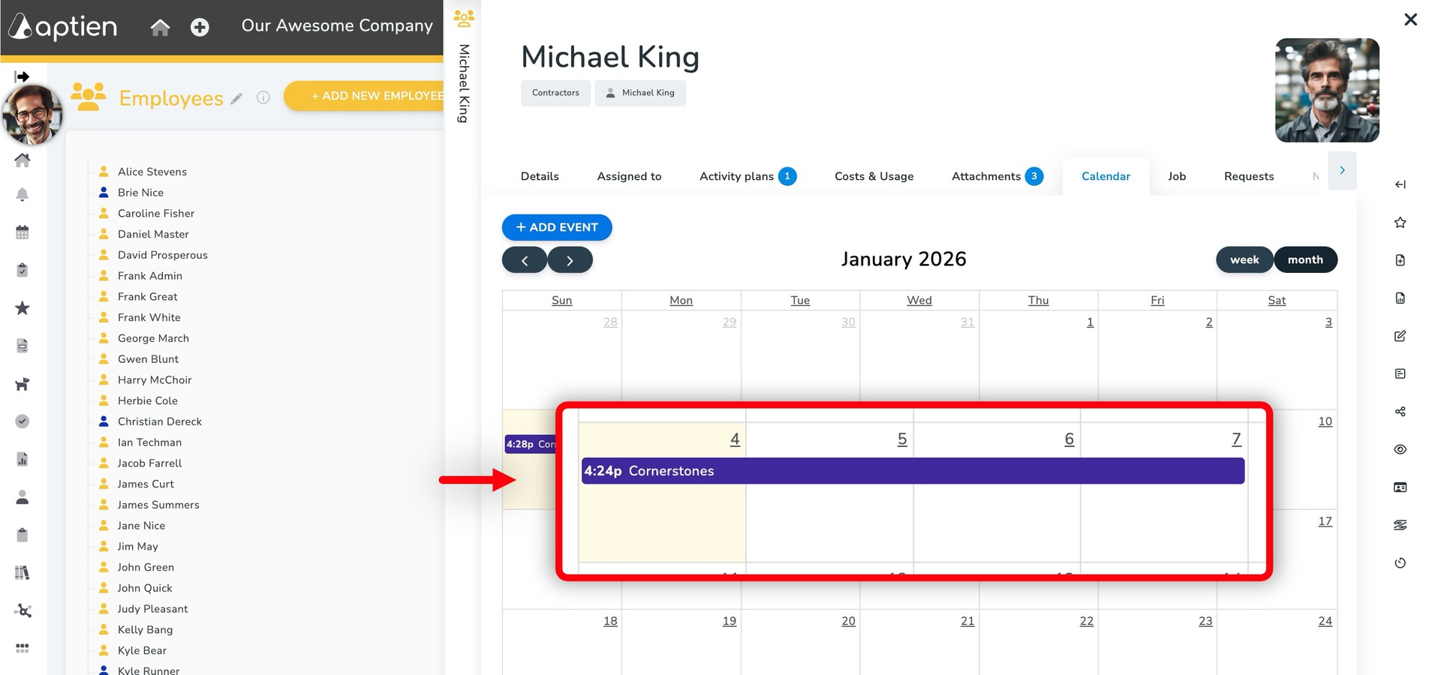Click the eye icon on right panel
This screenshot has height=675, width=1441.
pos(1400,449)
